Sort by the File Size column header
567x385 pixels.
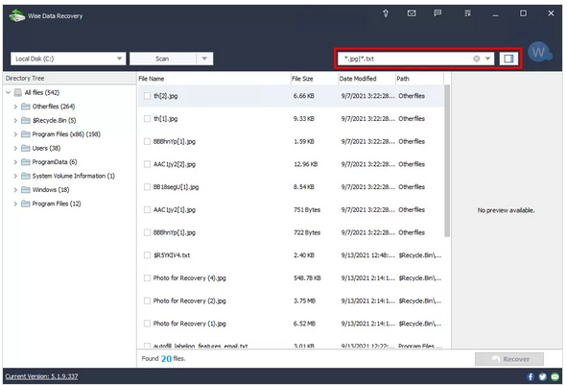pyautogui.click(x=314, y=79)
